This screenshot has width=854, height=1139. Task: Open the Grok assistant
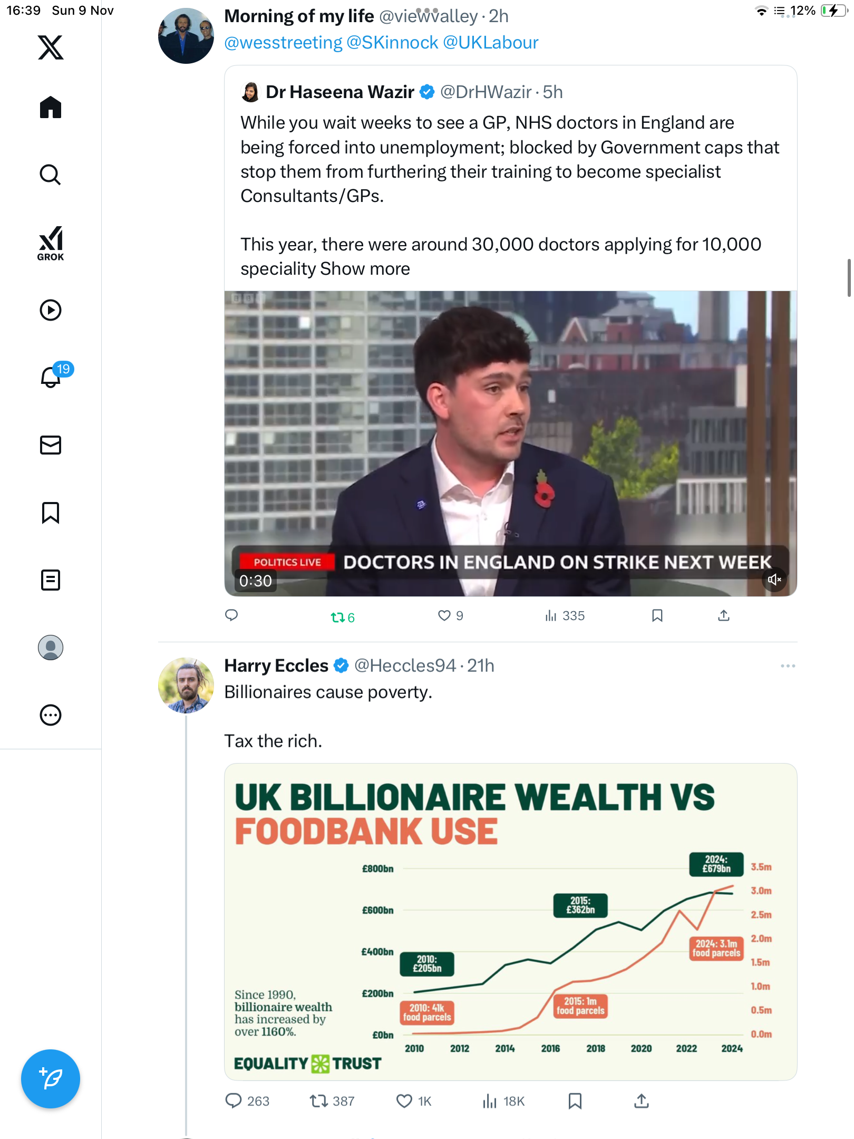click(51, 243)
